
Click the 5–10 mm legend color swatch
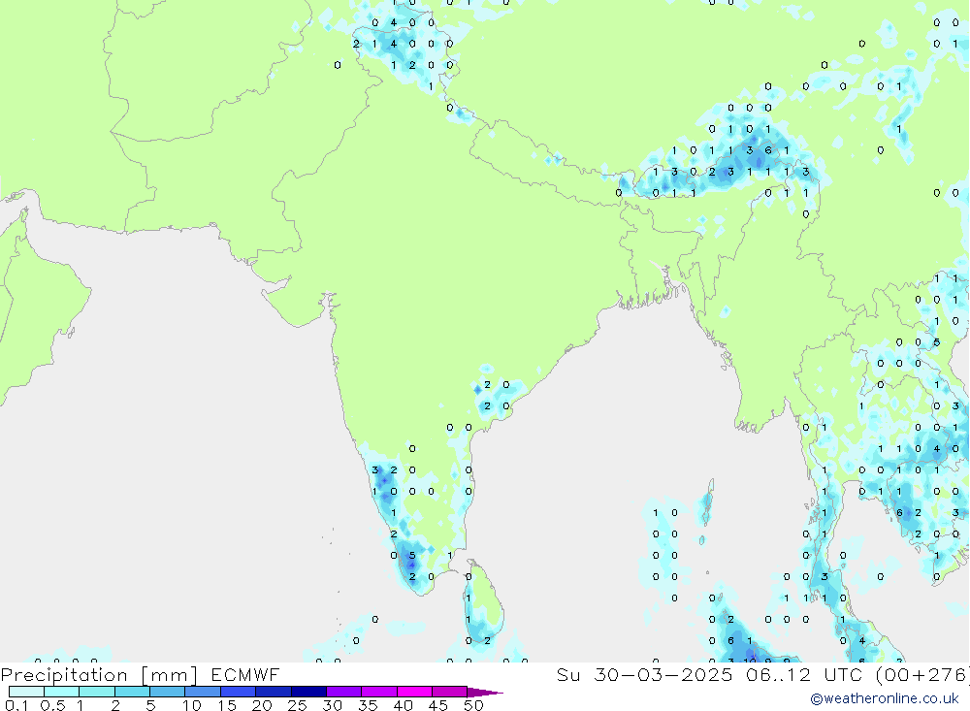(x=167, y=692)
